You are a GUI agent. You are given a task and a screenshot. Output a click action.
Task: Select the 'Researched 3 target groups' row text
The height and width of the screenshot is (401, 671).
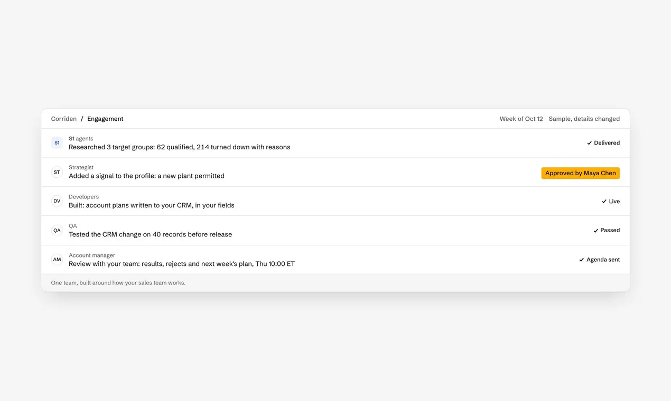pyautogui.click(x=180, y=147)
